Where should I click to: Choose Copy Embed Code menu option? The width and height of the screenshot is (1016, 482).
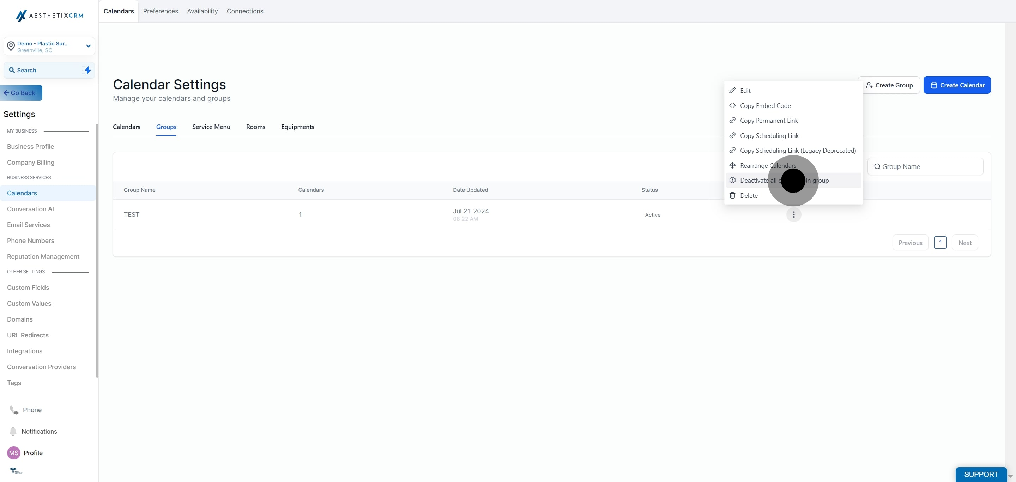pos(765,106)
